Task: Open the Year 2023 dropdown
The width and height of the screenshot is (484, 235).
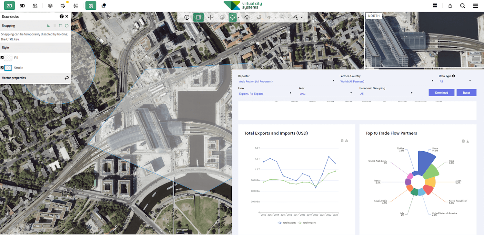Action: point(326,94)
